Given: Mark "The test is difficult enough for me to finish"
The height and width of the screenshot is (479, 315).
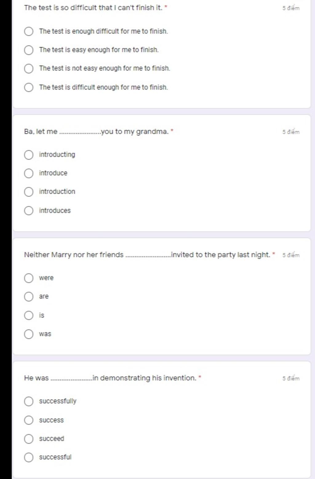Looking at the screenshot, I should [x=29, y=87].
